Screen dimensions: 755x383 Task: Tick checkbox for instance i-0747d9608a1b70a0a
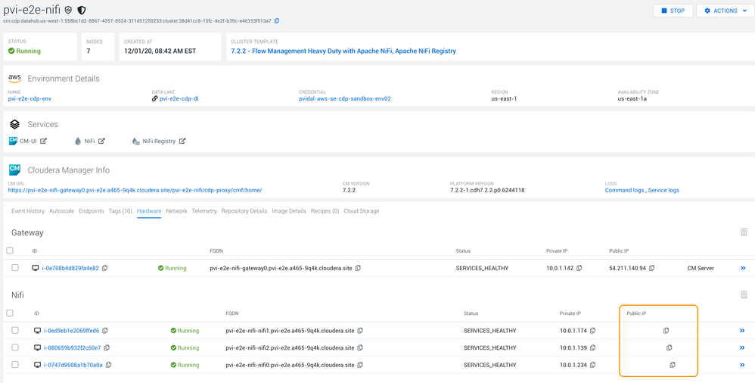point(16,366)
